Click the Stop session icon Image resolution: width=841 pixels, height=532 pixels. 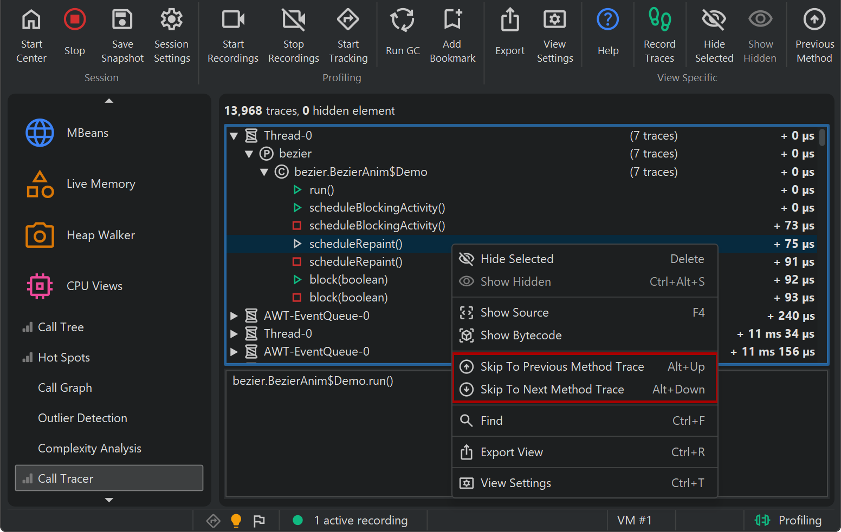(x=75, y=21)
